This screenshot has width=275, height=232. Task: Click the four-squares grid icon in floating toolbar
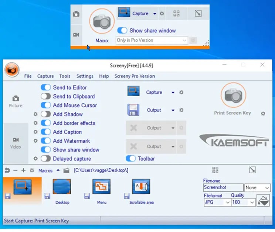point(176,14)
